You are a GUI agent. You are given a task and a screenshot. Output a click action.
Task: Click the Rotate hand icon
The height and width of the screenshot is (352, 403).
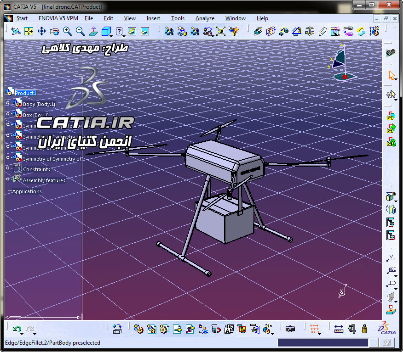(x=54, y=31)
